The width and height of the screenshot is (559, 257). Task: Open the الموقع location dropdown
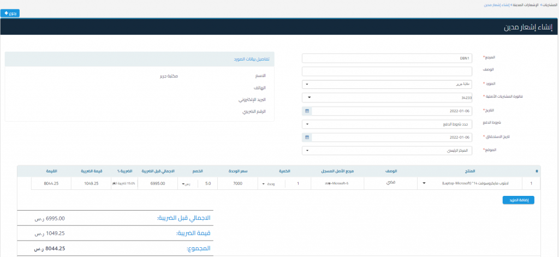tap(388, 150)
